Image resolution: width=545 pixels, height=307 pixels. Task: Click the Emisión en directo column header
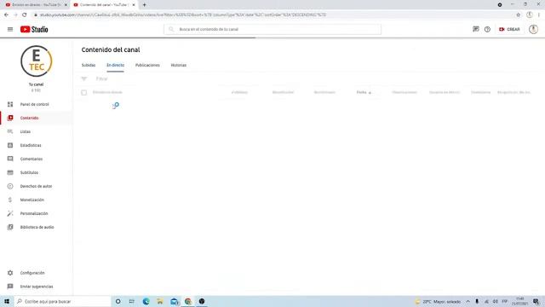107,92
